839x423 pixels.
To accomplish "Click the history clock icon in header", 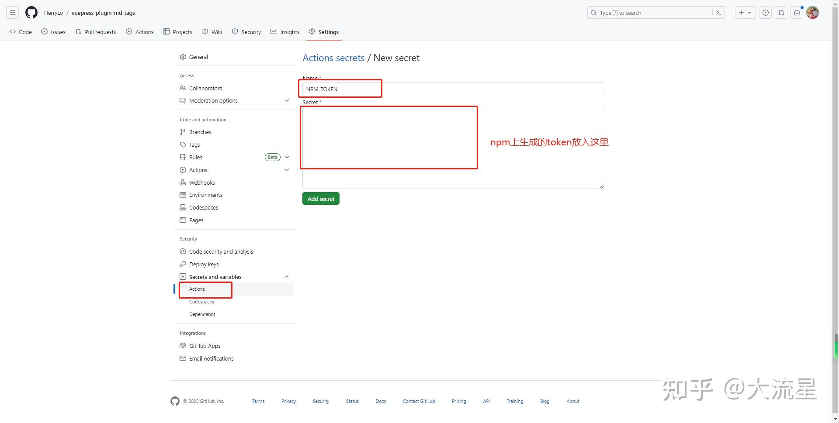I will pyautogui.click(x=766, y=13).
